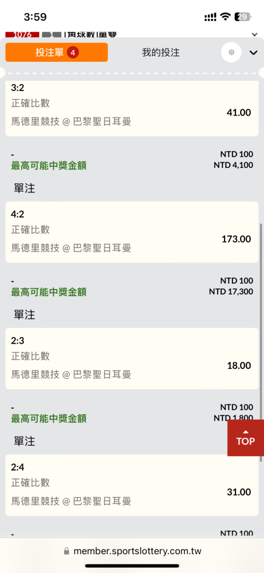The image size is (264, 573).
Task: Tap the 41.00 odds value
Action: tap(239, 112)
